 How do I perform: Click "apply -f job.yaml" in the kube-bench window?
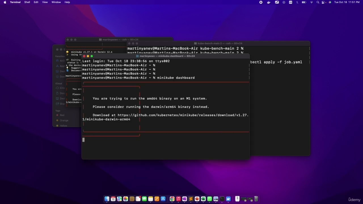click(x=283, y=62)
